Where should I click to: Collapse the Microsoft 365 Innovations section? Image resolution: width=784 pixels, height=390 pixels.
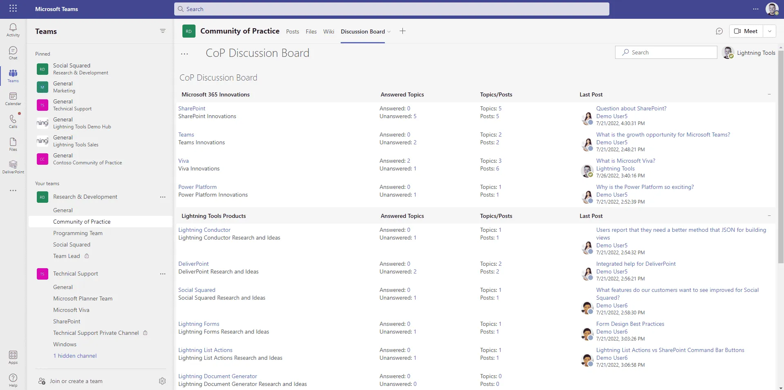tap(769, 94)
